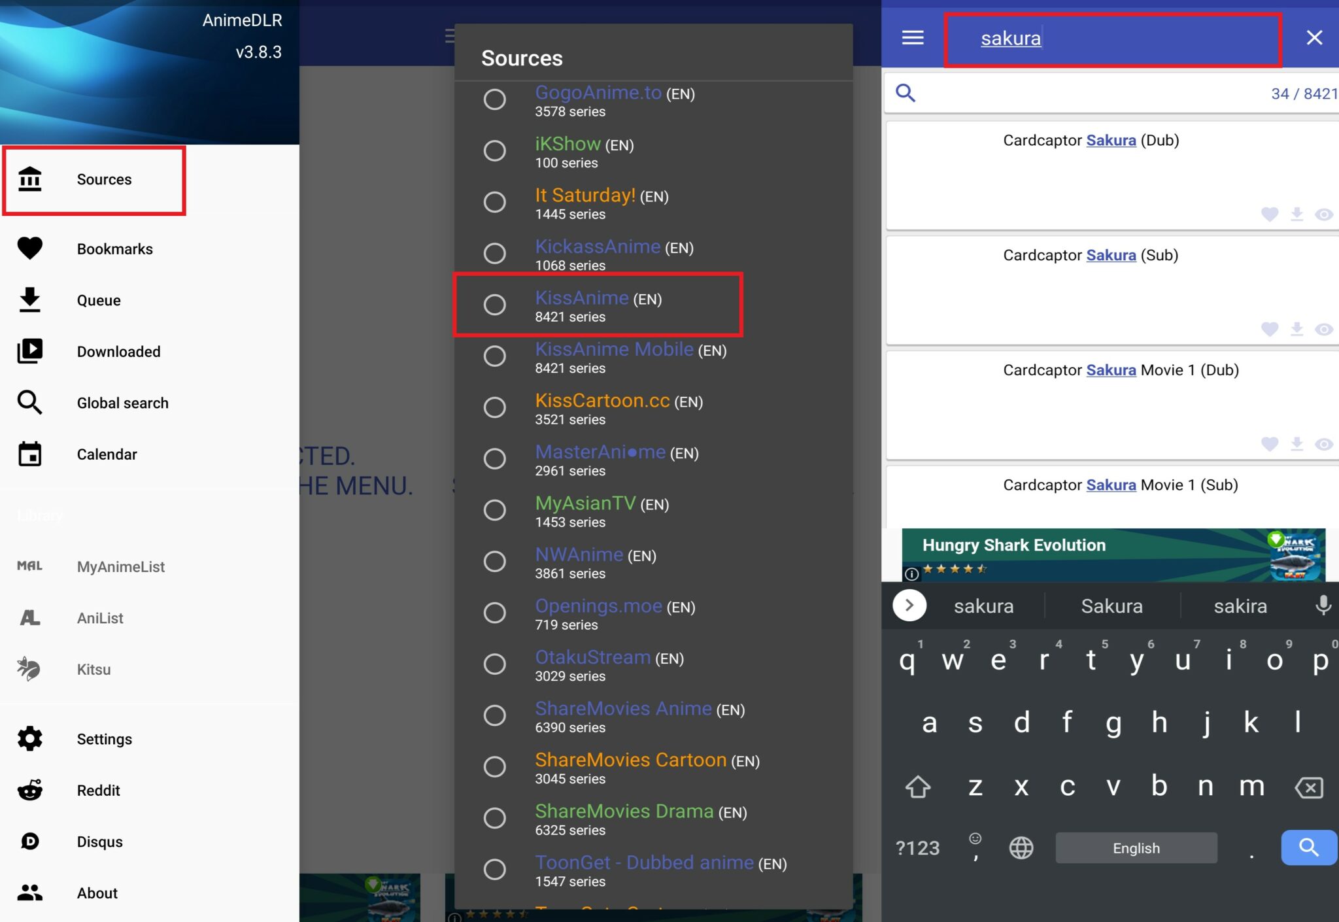The image size is (1339, 922).
Task: Open Bookmarks in the side menu
Action: pyautogui.click(x=150, y=249)
